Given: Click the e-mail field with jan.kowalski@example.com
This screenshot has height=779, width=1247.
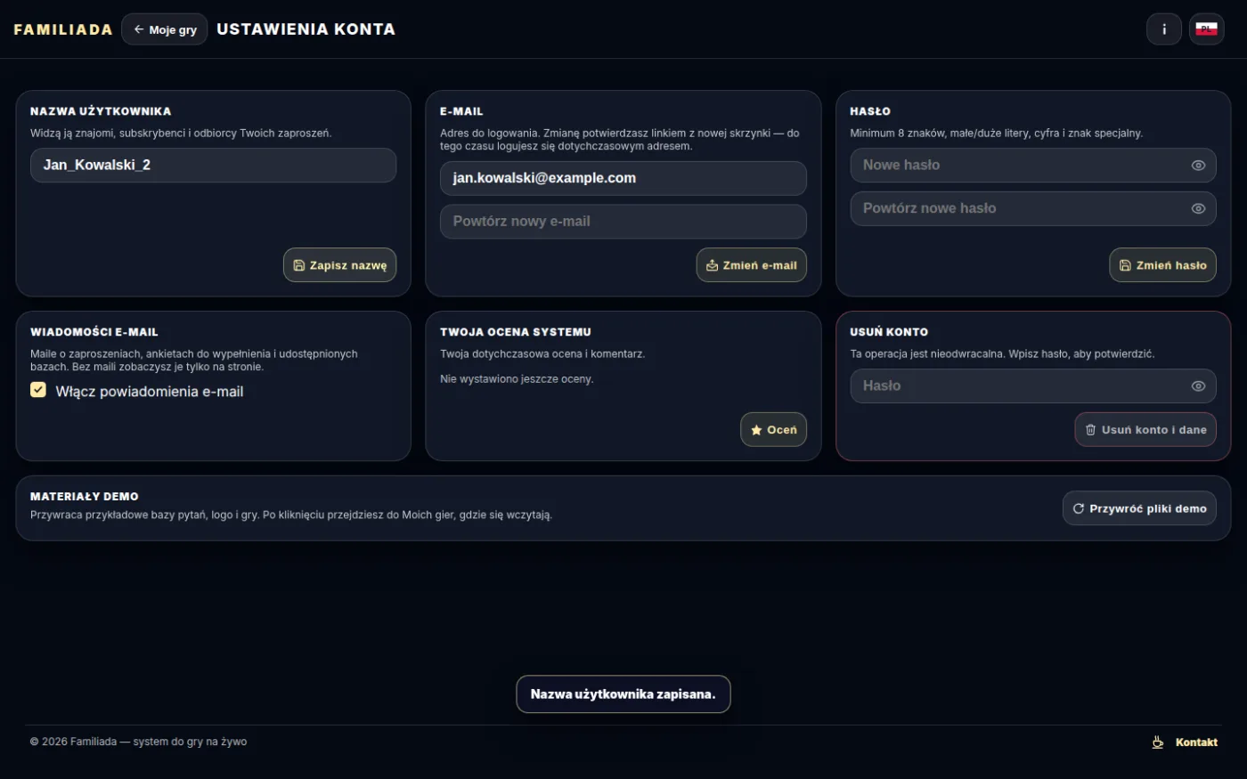Looking at the screenshot, I should coord(623,178).
